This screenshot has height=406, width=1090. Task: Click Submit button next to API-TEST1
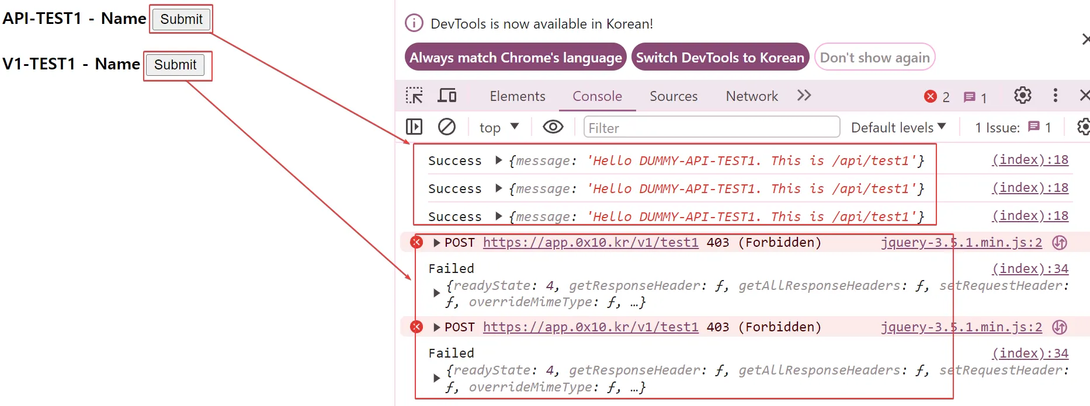181,19
